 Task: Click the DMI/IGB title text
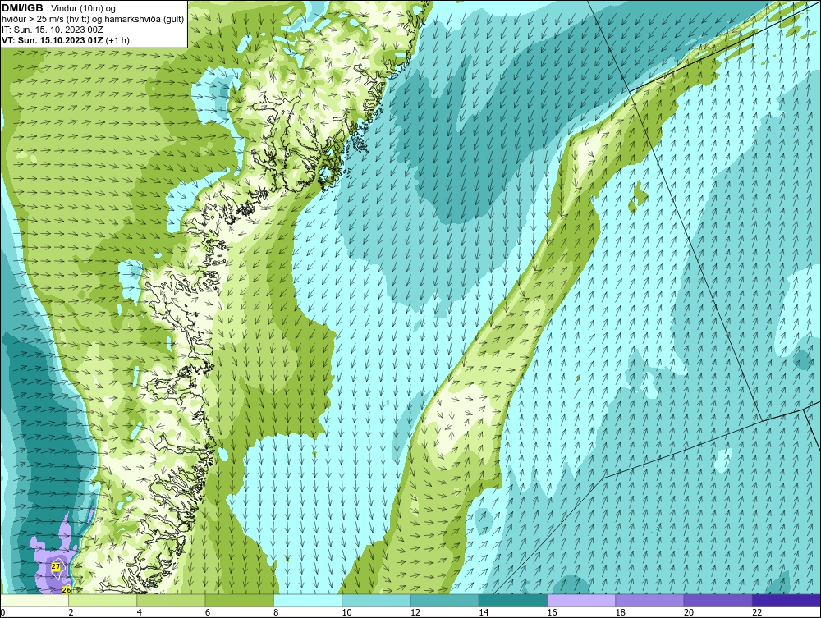click(x=22, y=8)
